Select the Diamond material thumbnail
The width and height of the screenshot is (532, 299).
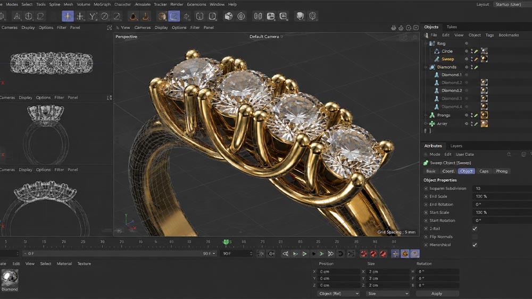click(x=10, y=278)
